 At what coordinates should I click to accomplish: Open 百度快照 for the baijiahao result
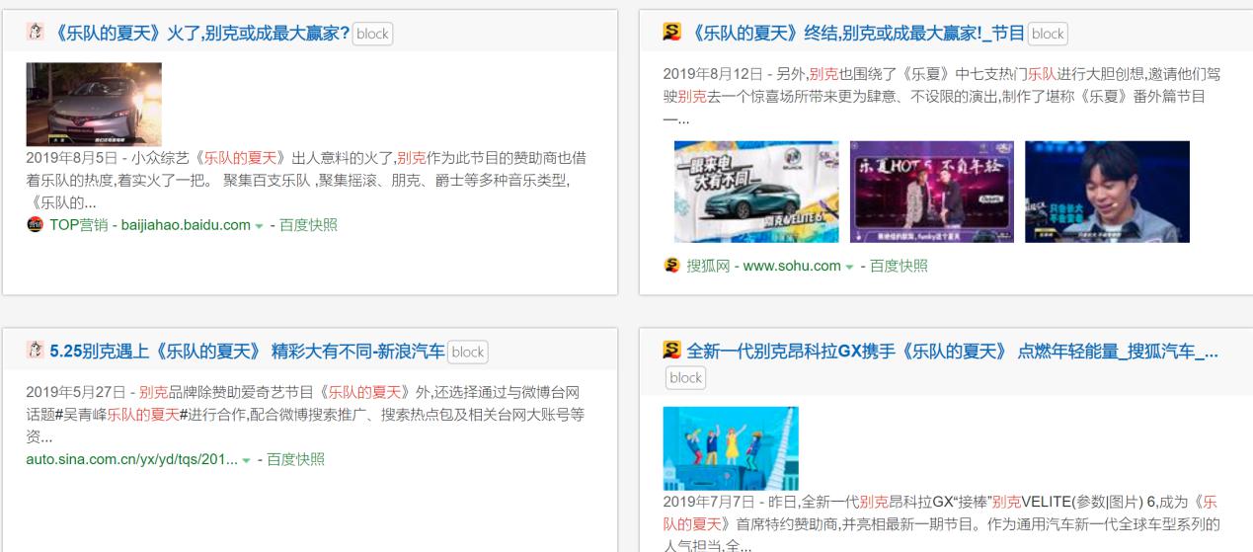click(308, 225)
